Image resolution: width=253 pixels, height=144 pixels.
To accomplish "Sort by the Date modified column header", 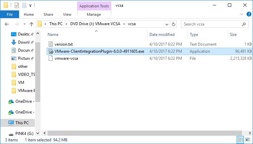I will [162, 35].
